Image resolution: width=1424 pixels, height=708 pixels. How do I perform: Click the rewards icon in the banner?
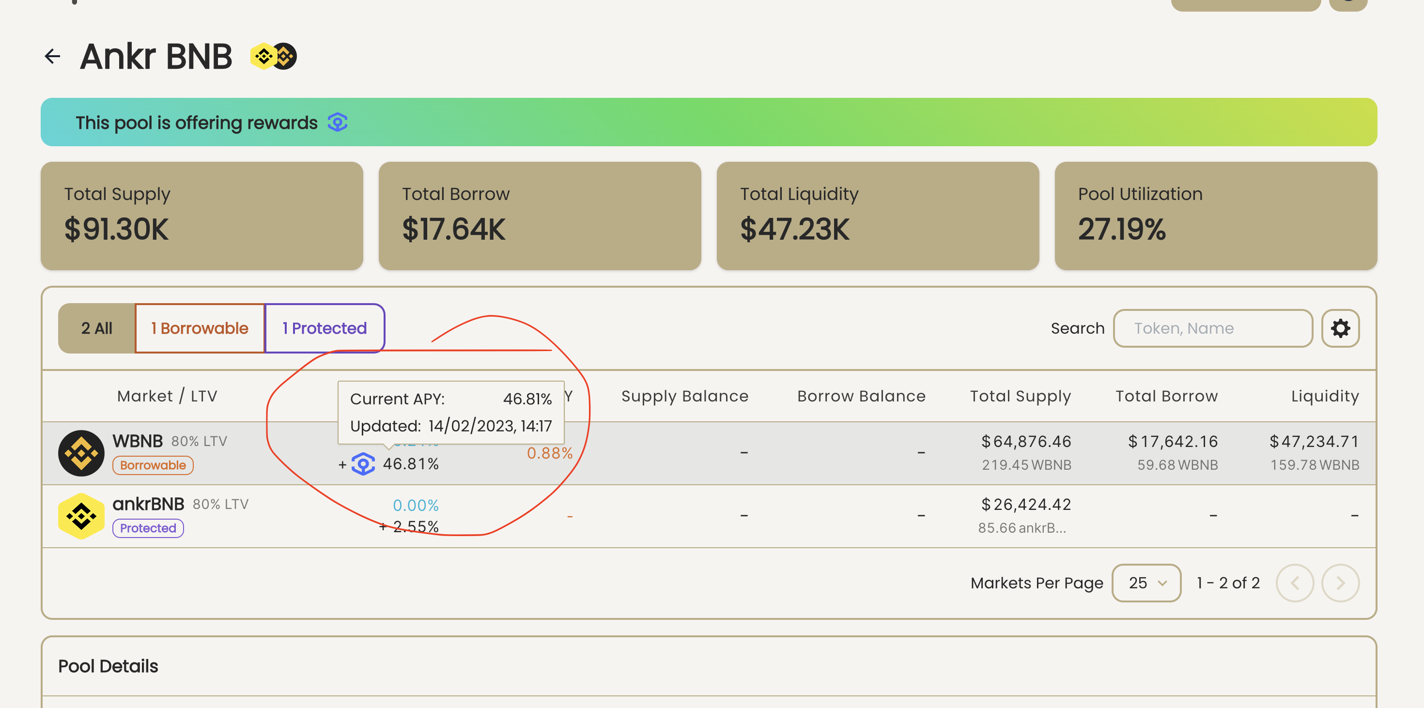(337, 122)
